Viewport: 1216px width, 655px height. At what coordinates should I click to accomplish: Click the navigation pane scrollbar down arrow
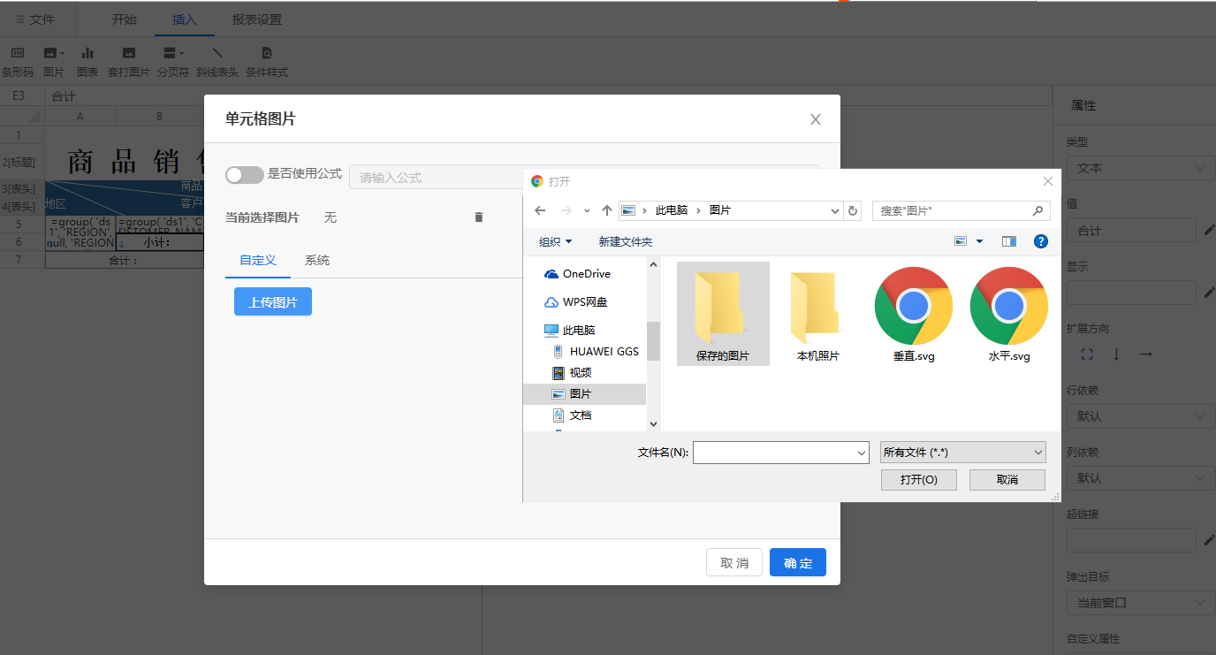click(x=653, y=424)
